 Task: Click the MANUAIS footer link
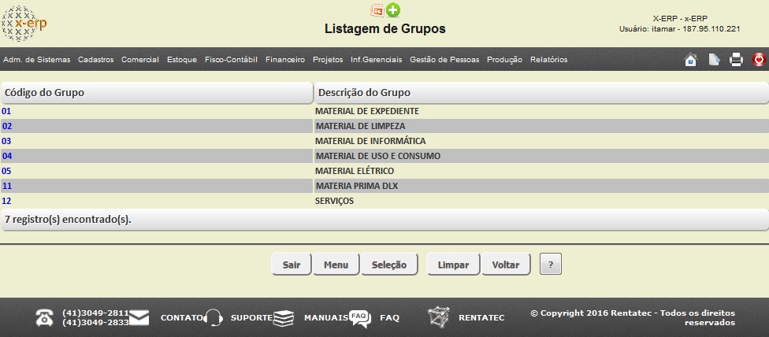(326, 318)
